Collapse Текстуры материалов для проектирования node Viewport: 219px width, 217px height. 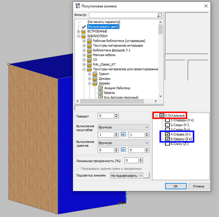pos(84,69)
